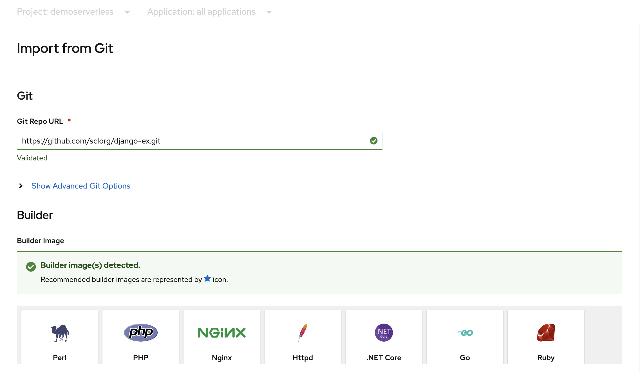
Task: Select the Go builder image icon
Action: point(465,333)
